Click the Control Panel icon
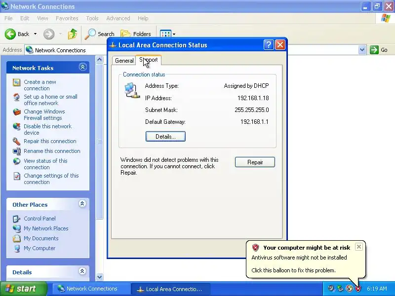This screenshot has width=395, height=296. pos(17,219)
